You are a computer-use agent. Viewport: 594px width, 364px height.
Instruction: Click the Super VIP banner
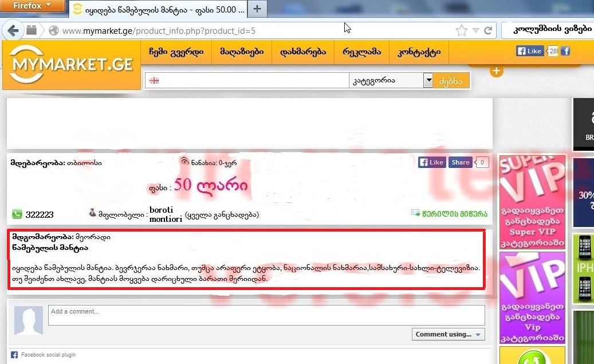pos(532,202)
